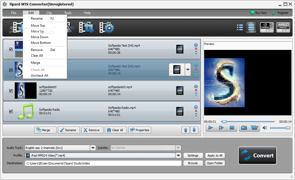Open settings gear for selected second file
Image resolution: width=295 pixels, height=180 pixels.
196,66
